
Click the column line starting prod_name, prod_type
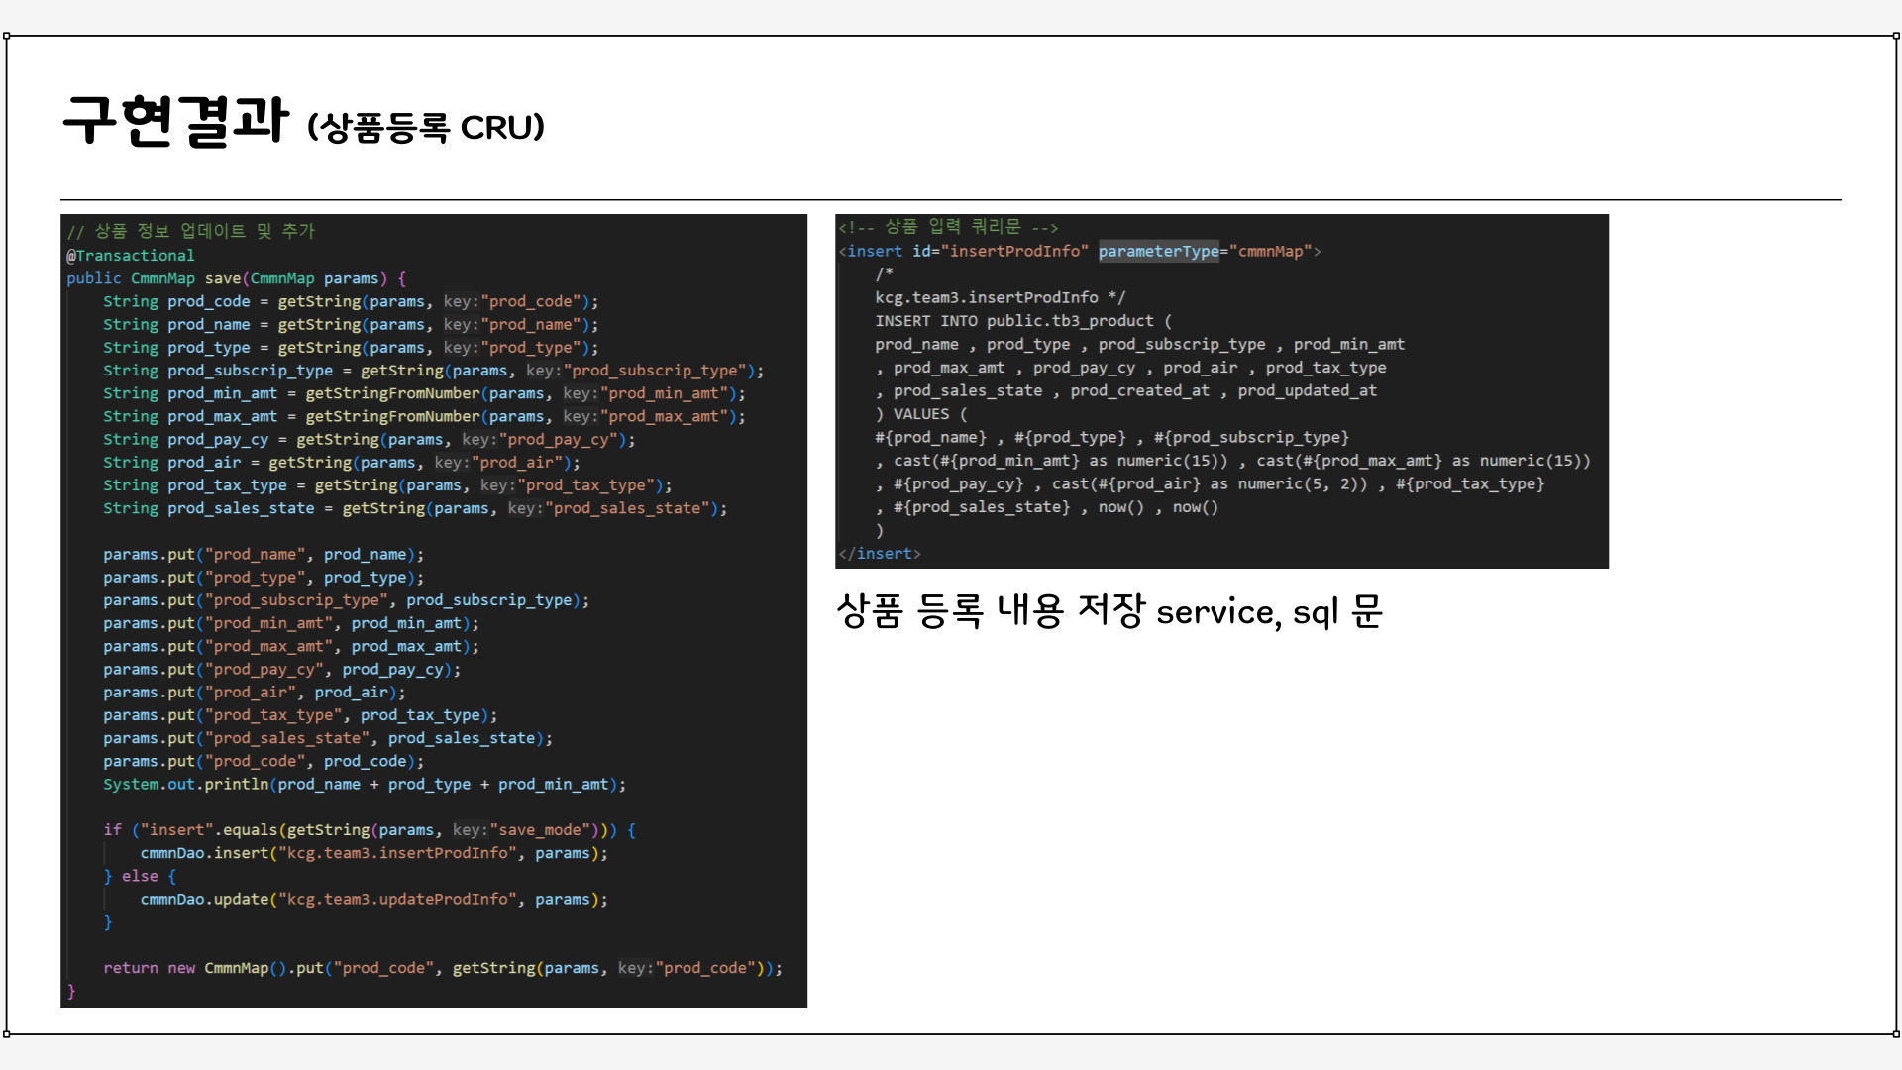point(1140,344)
